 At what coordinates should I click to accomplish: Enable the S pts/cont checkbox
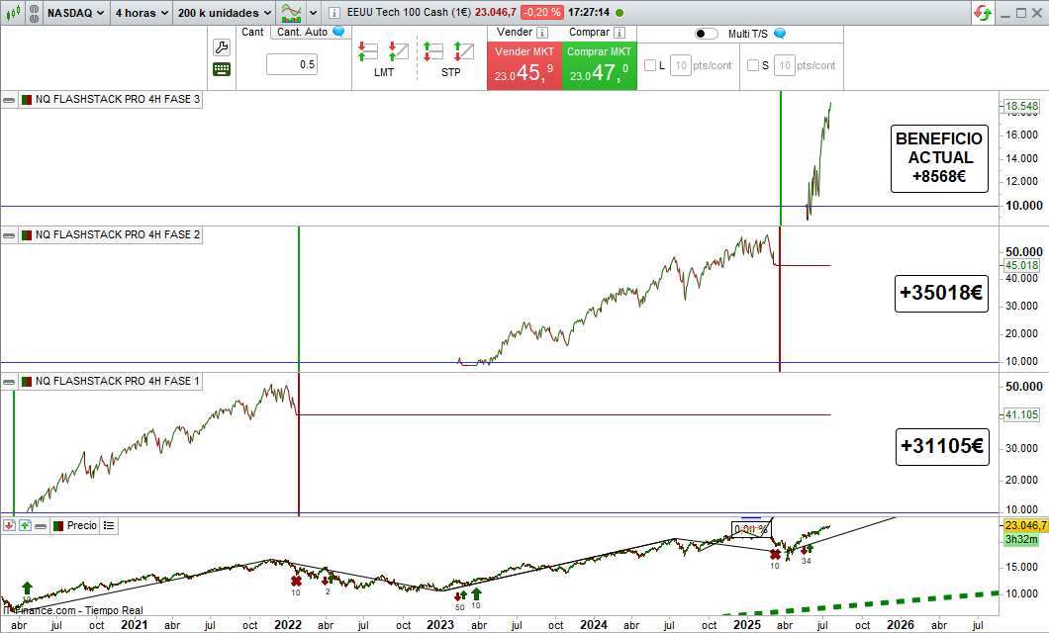pos(753,66)
